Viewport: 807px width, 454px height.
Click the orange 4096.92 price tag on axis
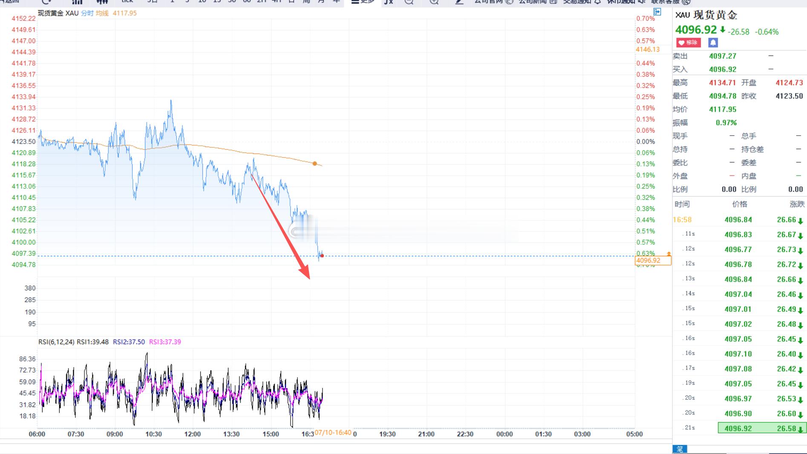pos(653,260)
